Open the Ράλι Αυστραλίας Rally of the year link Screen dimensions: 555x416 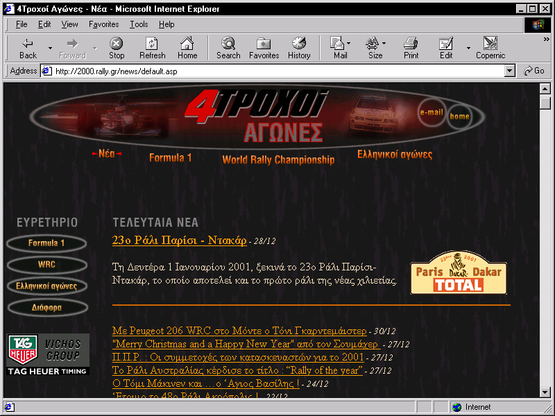point(237,370)
